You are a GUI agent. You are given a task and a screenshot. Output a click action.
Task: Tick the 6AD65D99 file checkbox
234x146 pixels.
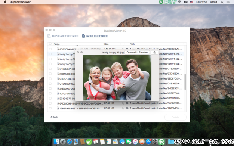coord(50,103)
